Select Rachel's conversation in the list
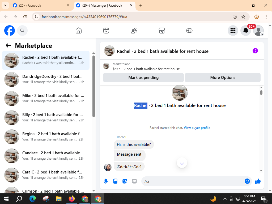This screenshot has height=204, width=272. point(46,60)
